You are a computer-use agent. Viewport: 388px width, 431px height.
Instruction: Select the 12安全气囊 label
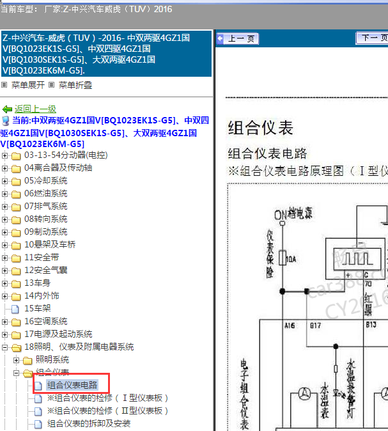tap(45, 270)
